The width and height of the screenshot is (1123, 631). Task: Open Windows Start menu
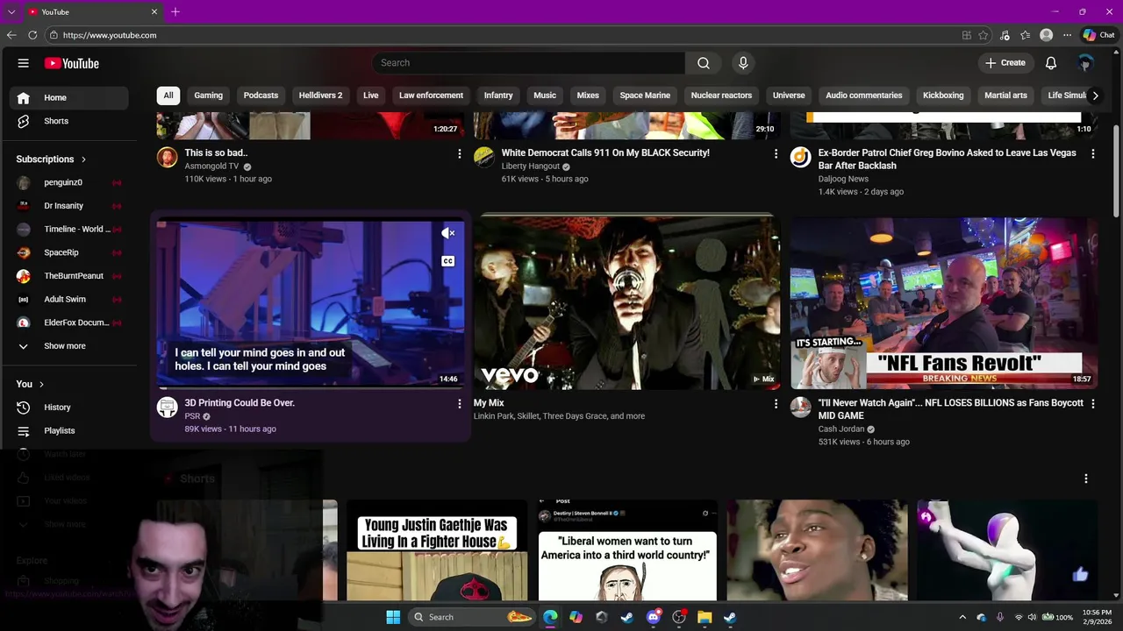(393, 617)
